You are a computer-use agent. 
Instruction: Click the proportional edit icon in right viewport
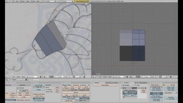[154, 77]
